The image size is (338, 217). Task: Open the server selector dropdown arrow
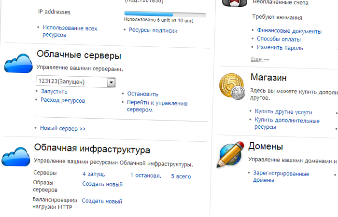point(111,82)
